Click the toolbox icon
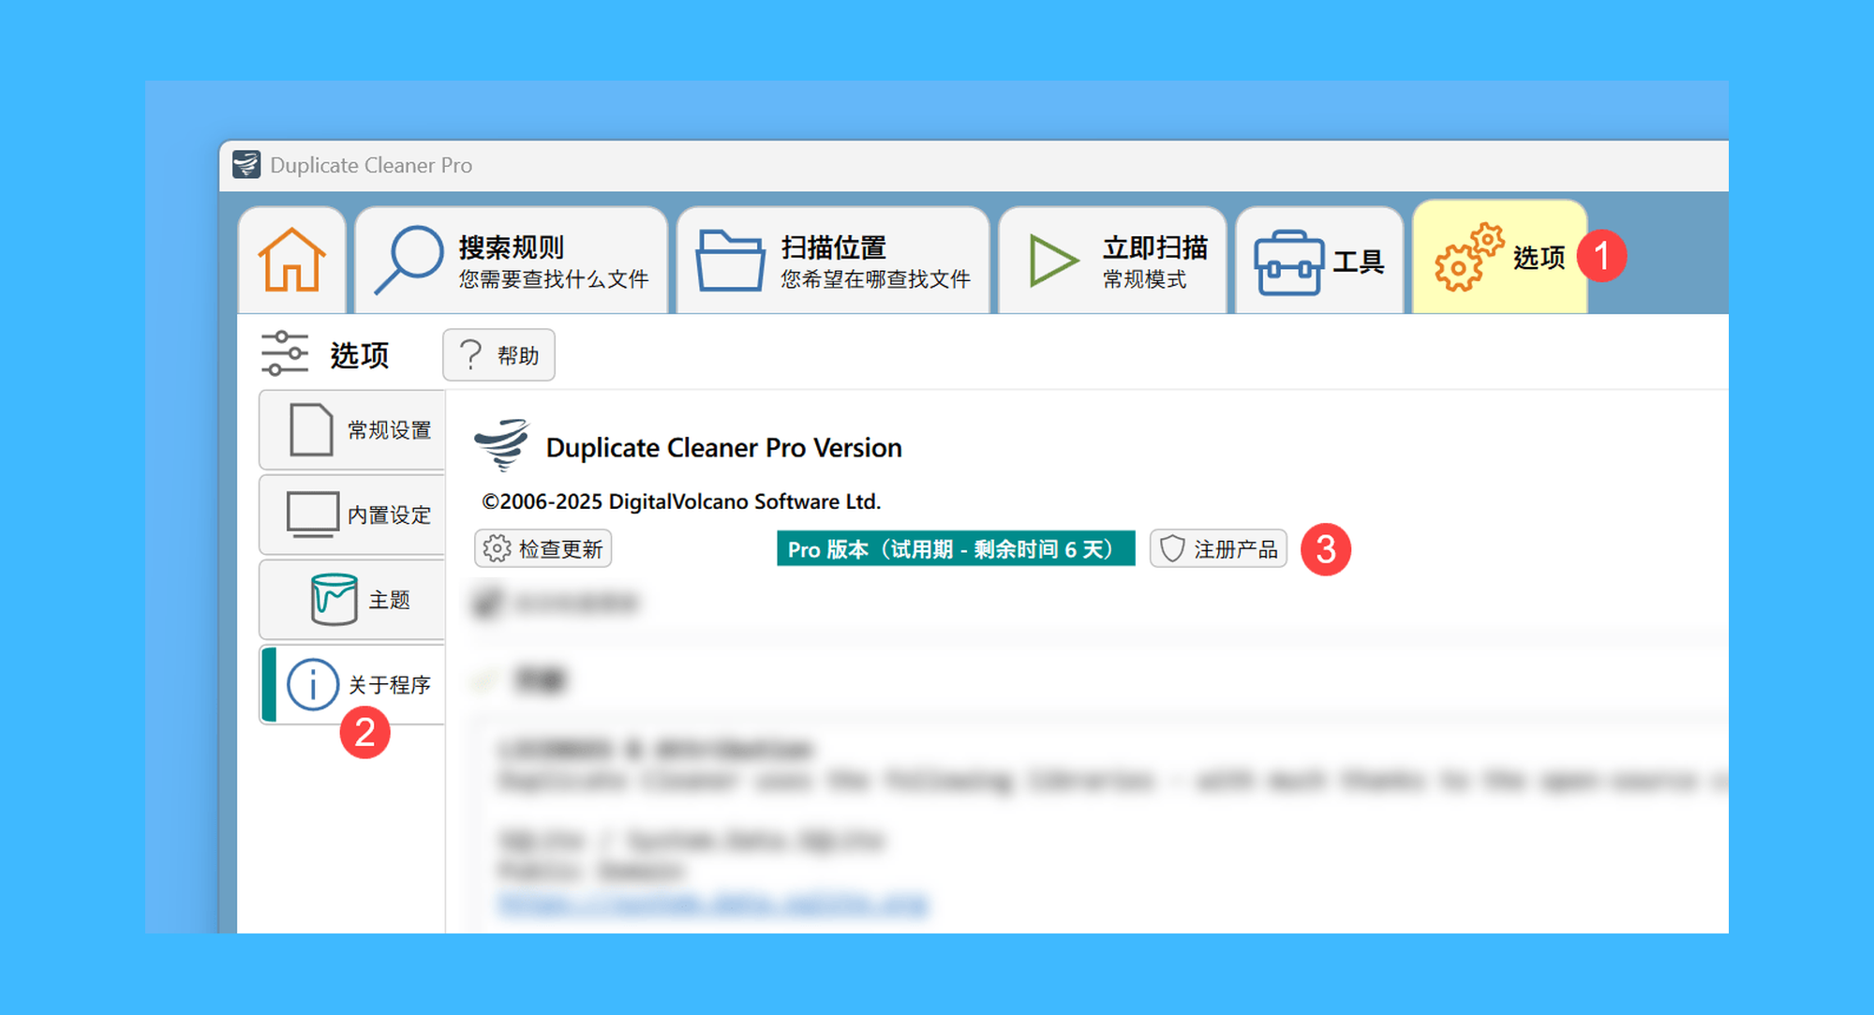 point(1288,262)
